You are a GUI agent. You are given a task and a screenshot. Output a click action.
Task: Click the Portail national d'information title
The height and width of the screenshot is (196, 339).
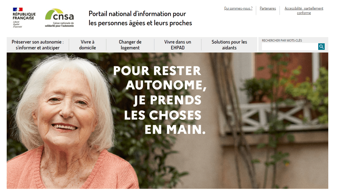[x=140, y=18]
